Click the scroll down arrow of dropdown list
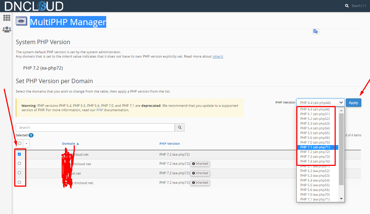The image size is (370, 214). click(x=341, y=199)
